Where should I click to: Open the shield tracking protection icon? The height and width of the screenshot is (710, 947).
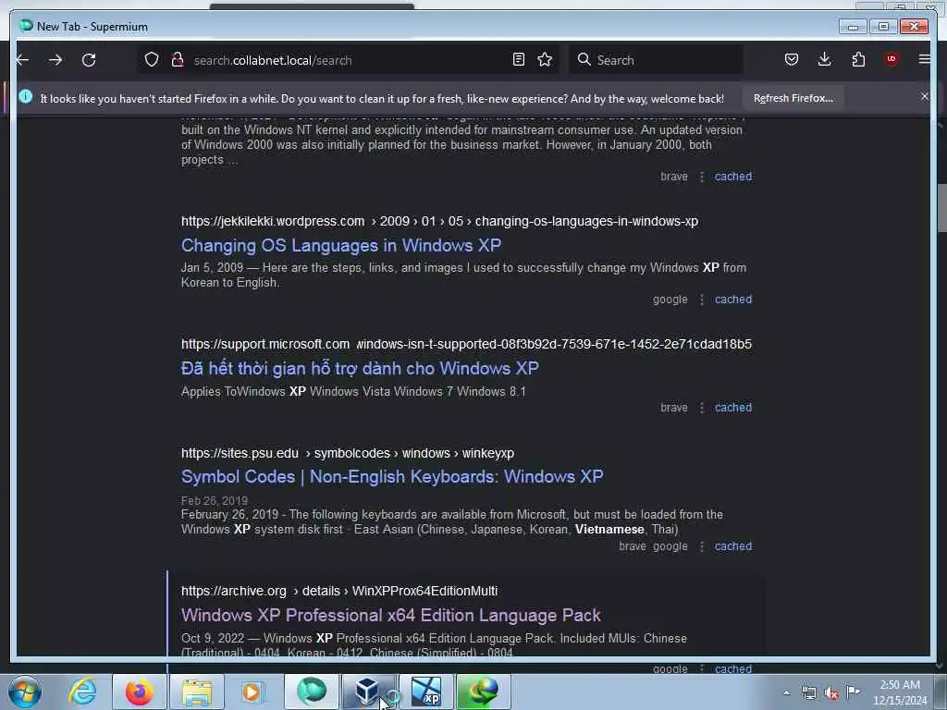pyautogui.click(x=152, y=59)
